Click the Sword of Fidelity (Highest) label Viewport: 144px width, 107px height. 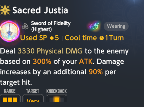51,26
